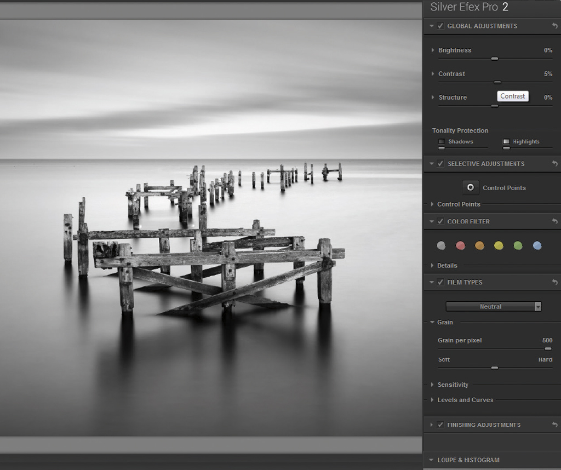The width and height of the screenshot is (561, 470).
Task: Click the pier photo preview
Action: pyautogui.click(x=211, y=227)
